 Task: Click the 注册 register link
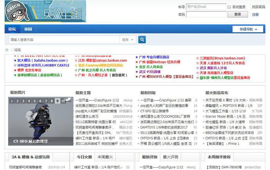click(255, 14)
